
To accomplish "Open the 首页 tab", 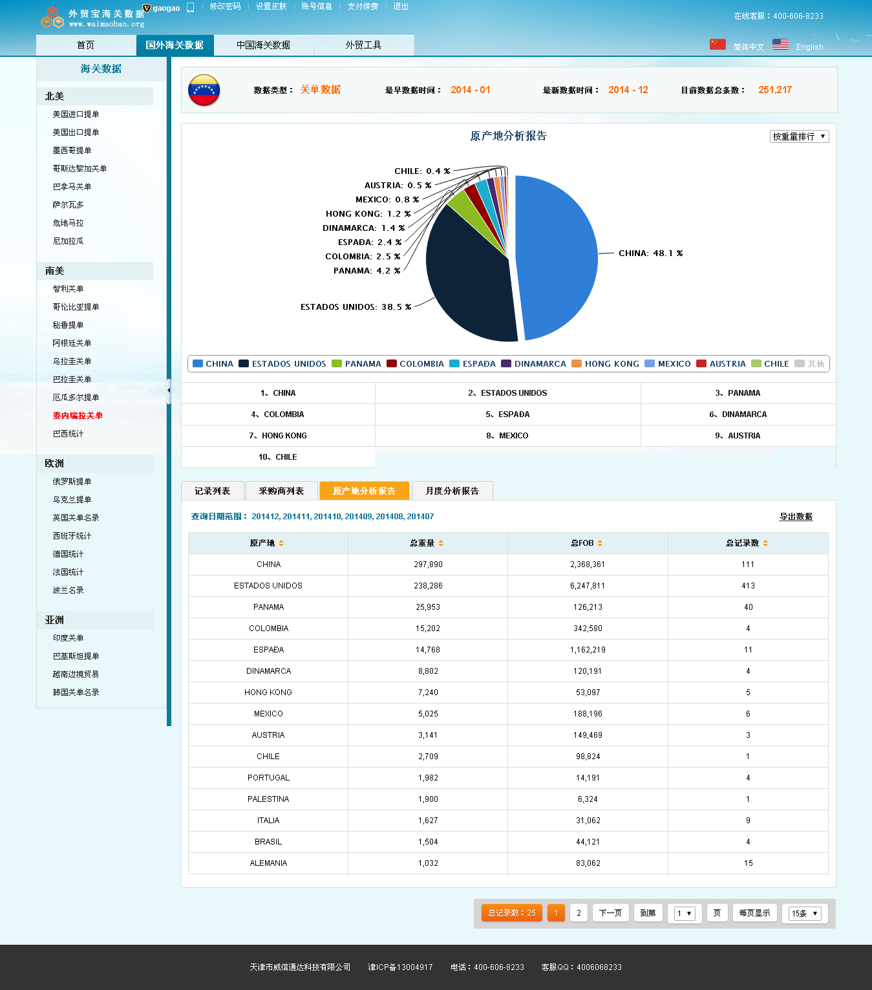I will 85,45.
